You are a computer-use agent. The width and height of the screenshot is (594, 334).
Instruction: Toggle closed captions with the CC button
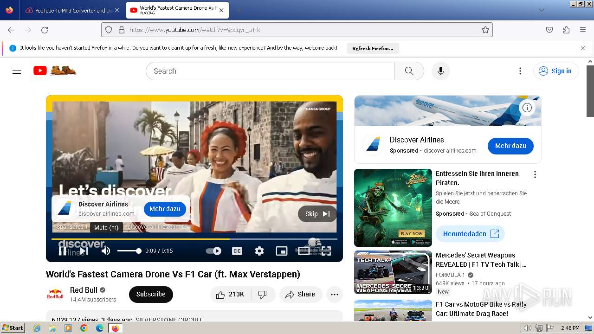coord(237,251)
